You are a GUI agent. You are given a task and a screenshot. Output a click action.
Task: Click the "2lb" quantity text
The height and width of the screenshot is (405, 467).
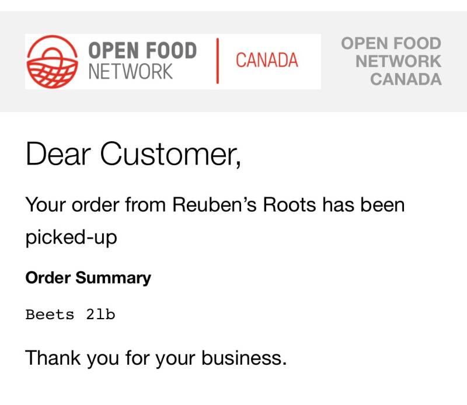[x=100, y=315]
